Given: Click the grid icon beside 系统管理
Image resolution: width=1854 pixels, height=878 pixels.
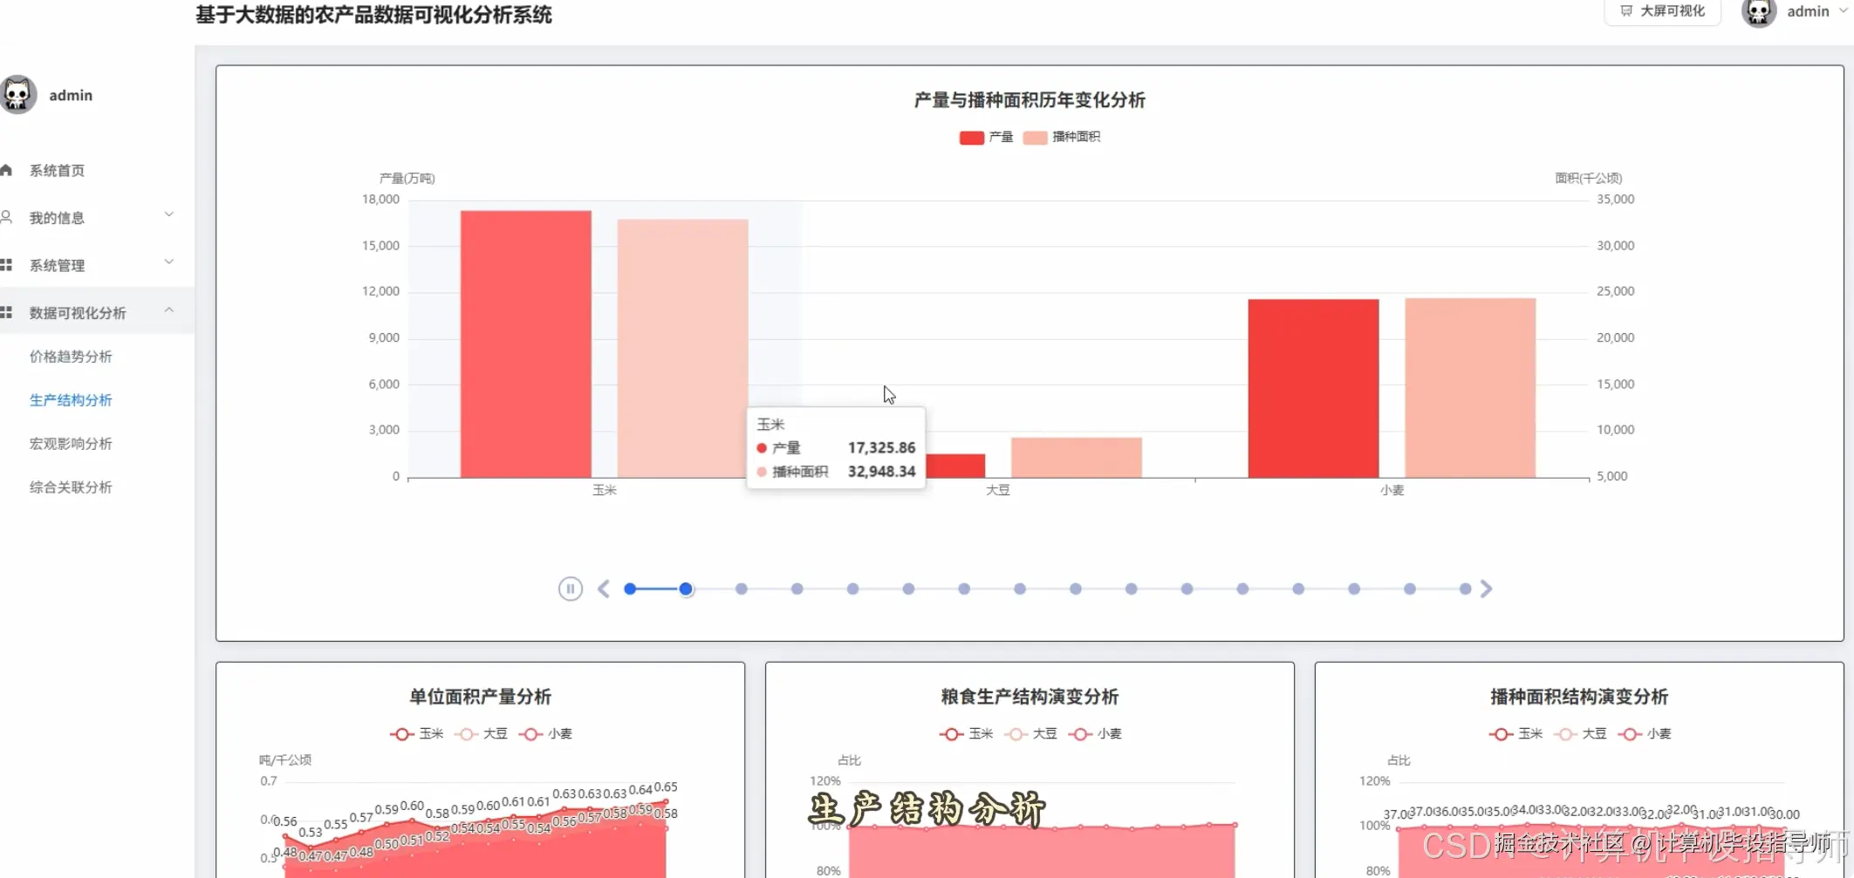Looking at the screenshot, I should click(6, 264).
